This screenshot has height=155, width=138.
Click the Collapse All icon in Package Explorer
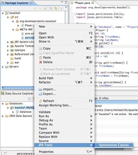[51, 9]
